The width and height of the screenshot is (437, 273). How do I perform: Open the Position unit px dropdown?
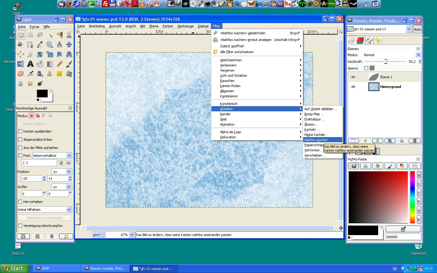(62, 172)
